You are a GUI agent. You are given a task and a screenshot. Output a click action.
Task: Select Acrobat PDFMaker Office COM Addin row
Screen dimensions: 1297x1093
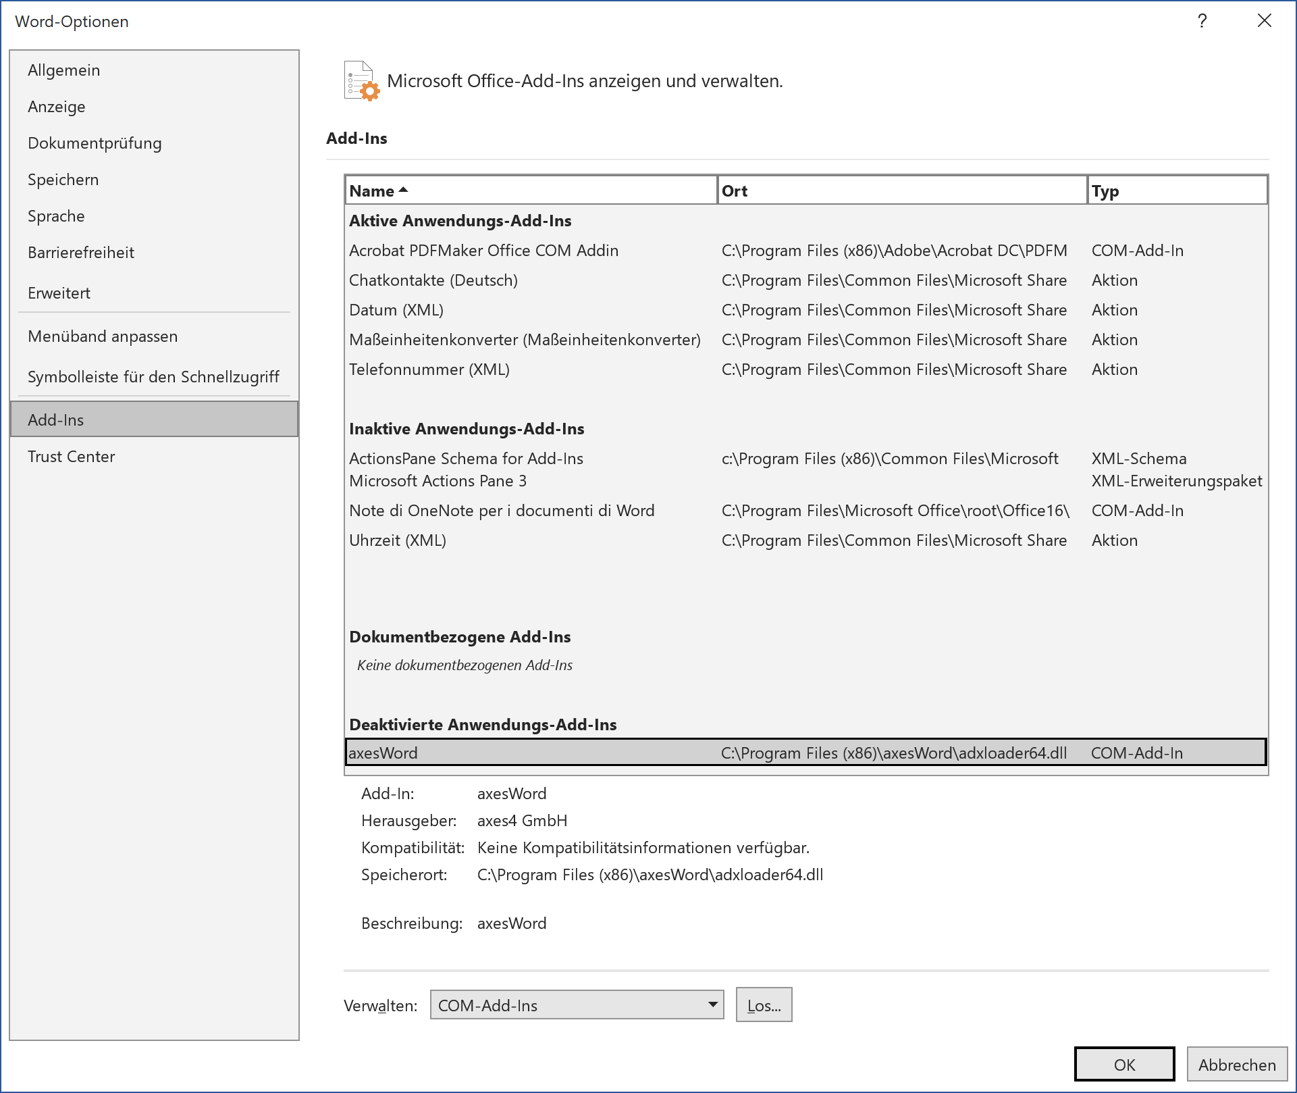coord(806,251)
